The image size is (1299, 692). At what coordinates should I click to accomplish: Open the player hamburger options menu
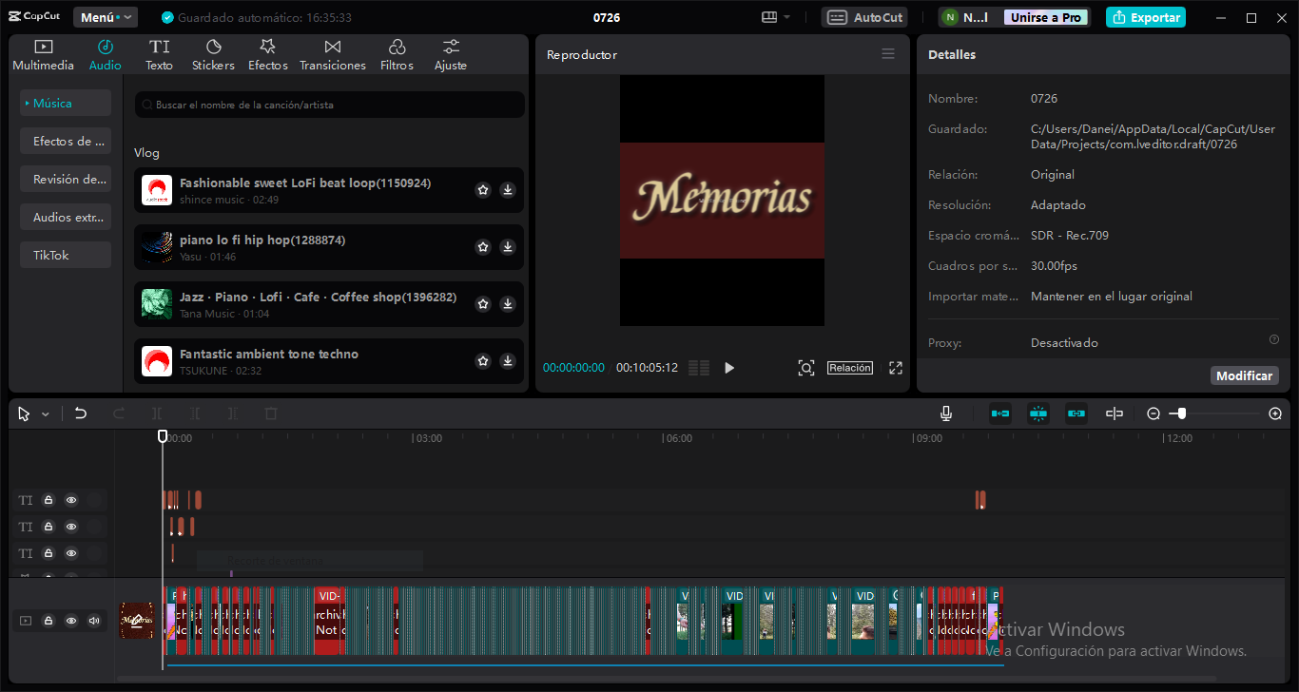tap(888, 54)
